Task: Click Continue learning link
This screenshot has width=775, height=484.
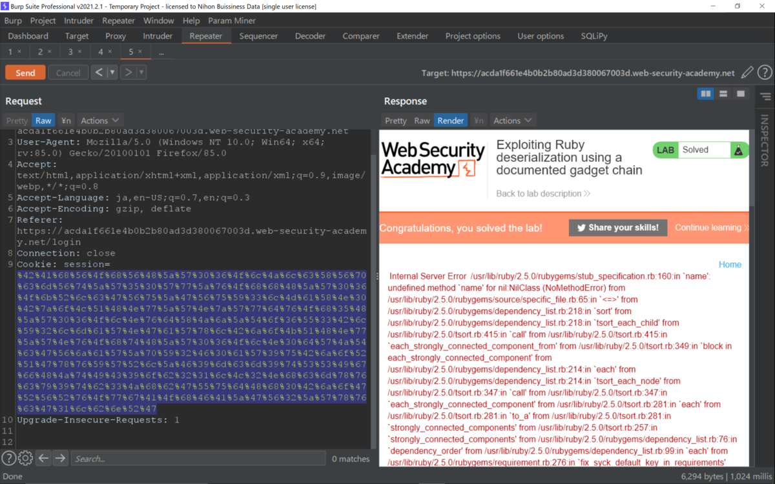Action: tap(711, 228)
